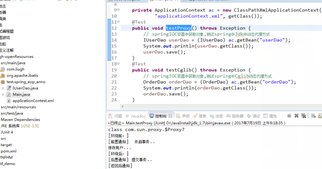Screen dimensions: 322x169
Task: Collapse the method fold at line 18
Action: 118,63
